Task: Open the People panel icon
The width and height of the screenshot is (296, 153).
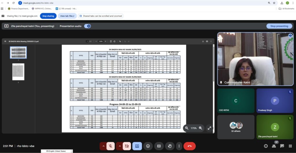Action: tap(274, 146)
